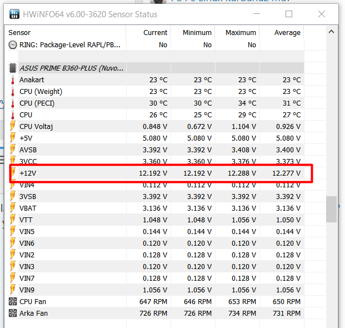
Task: Click the lightning icon for VIN6
Action: (13, 243)
